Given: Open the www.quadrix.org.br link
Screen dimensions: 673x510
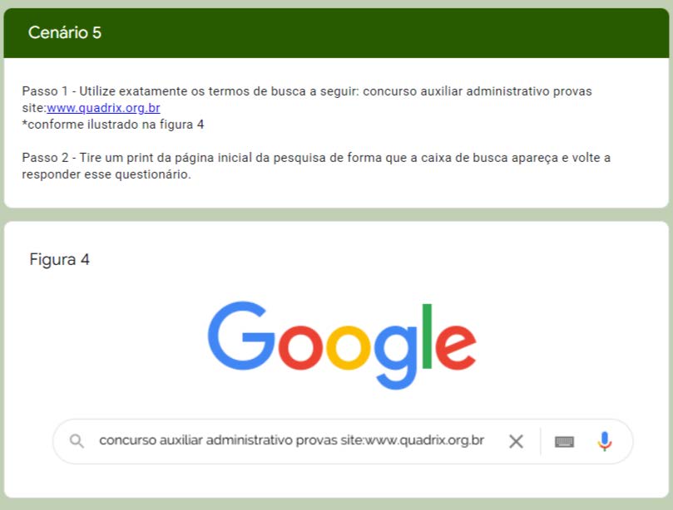Looking at the screenshot, I should 103,108.
